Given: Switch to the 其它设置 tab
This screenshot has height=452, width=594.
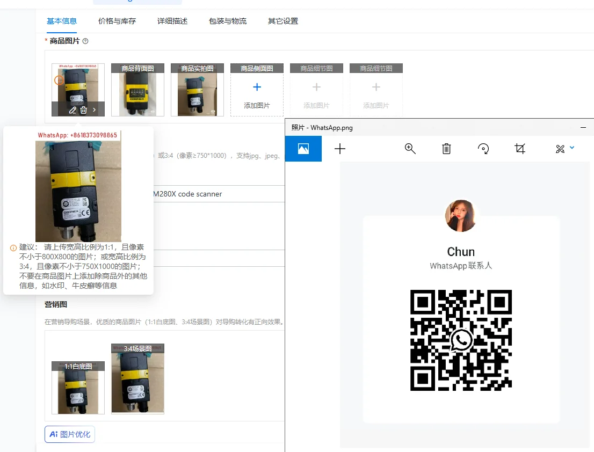Looking at the screenshot, I should (282, 21).
